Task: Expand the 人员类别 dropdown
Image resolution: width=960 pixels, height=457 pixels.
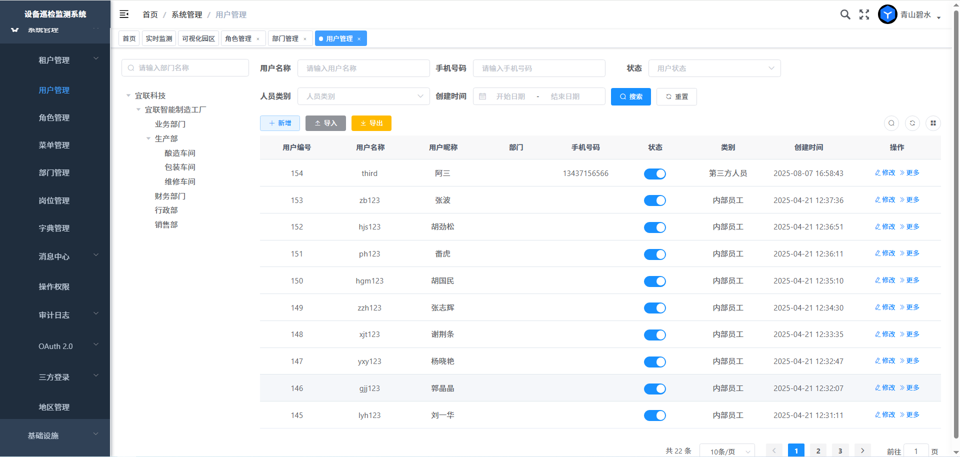Action: [363, 96]
